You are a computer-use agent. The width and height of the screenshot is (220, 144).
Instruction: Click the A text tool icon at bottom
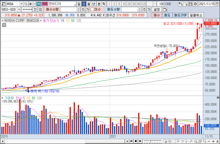coord(217,141)
